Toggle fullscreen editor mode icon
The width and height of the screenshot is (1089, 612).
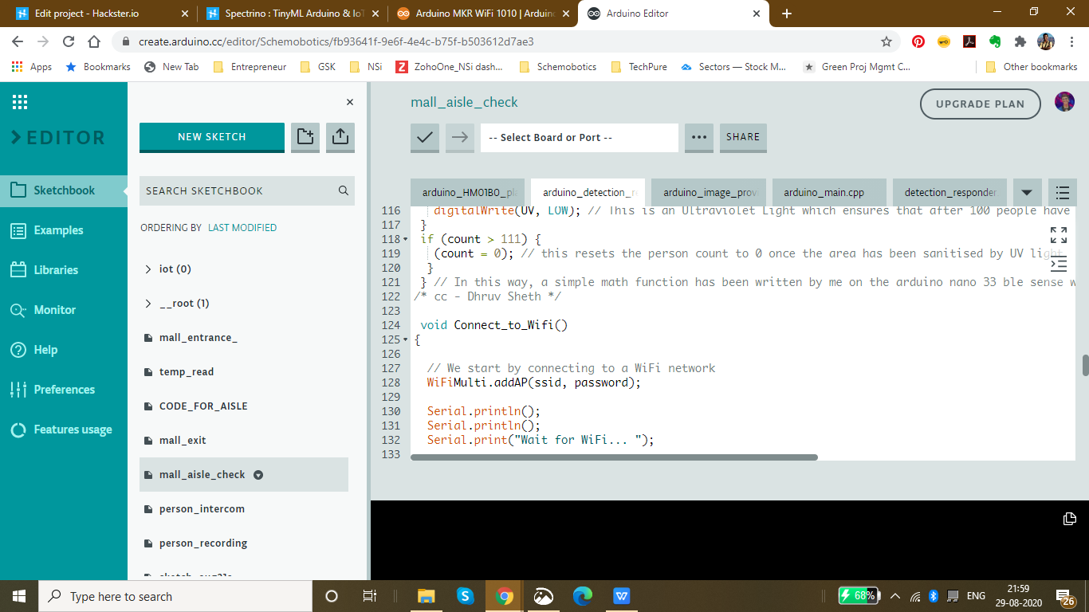point(1058,234)
